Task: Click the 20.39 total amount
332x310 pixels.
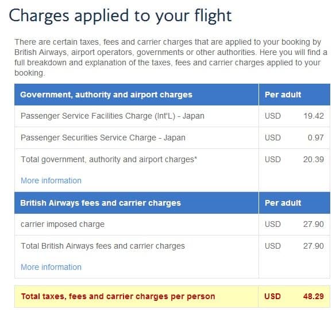Action: pos(314,159)
